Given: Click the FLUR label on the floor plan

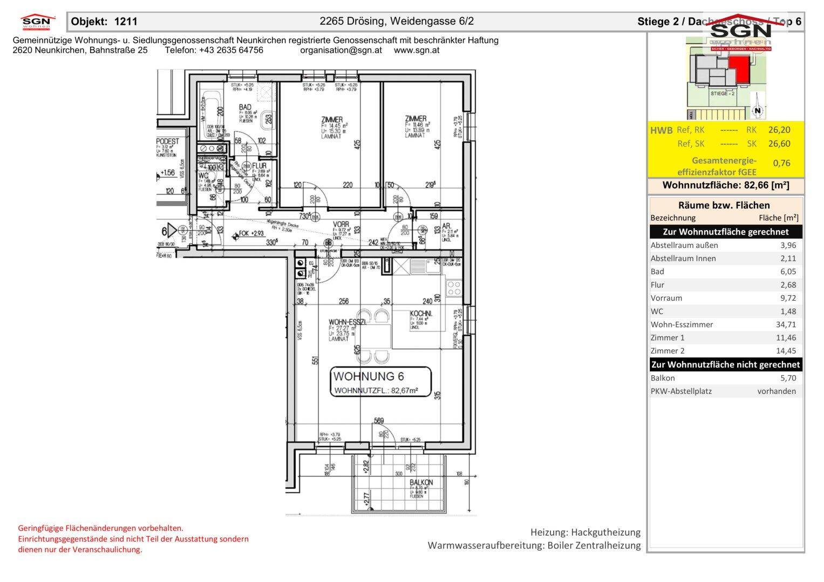Looking at the screenshot, I should coord(260,166).
